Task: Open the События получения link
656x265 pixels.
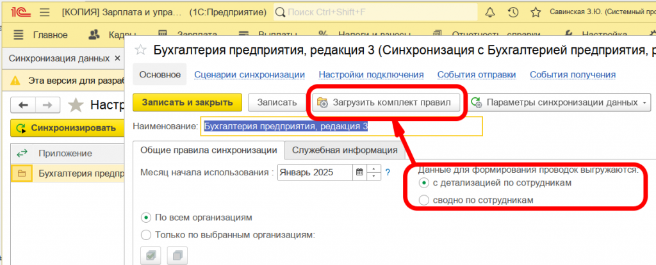Action: tap(572, 75)
